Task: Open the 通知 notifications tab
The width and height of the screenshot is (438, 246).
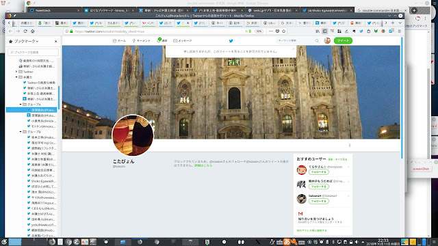Action: click(162, 41)
